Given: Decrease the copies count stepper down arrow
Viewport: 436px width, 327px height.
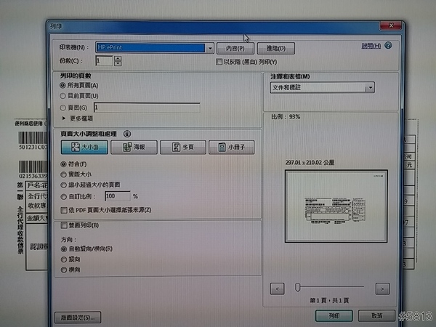Looking at the screenshot, I should point(118,63).
